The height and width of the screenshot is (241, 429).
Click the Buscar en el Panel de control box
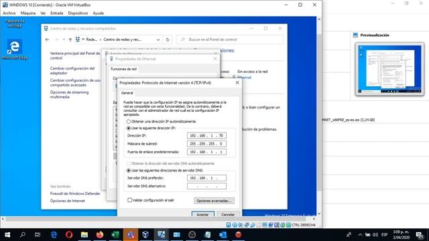tap(230, 39)
